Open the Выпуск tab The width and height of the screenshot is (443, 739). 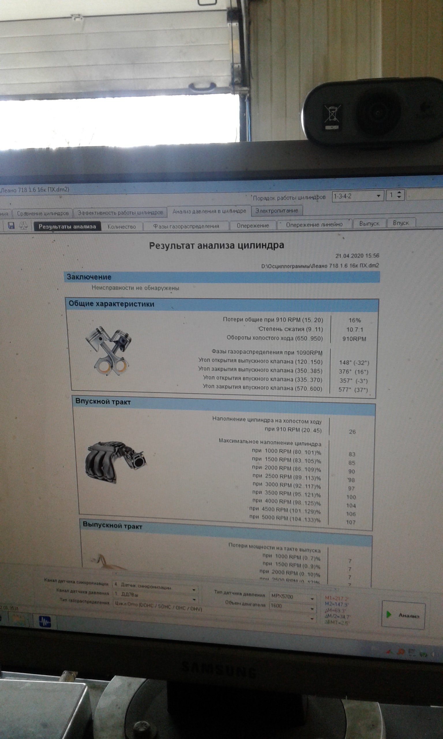tap(369, 223)
